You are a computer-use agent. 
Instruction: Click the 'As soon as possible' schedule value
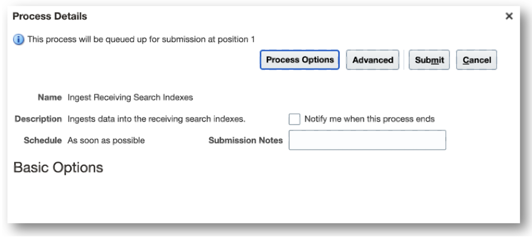tap(106, 141)
